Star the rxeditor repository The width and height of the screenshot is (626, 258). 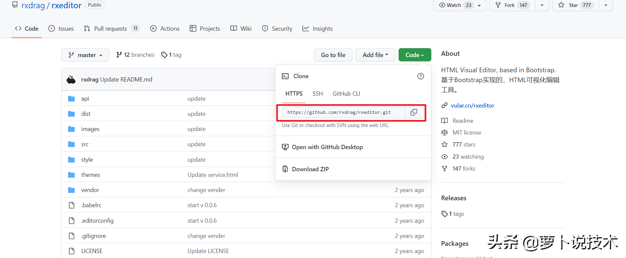[x=576, y=5]
